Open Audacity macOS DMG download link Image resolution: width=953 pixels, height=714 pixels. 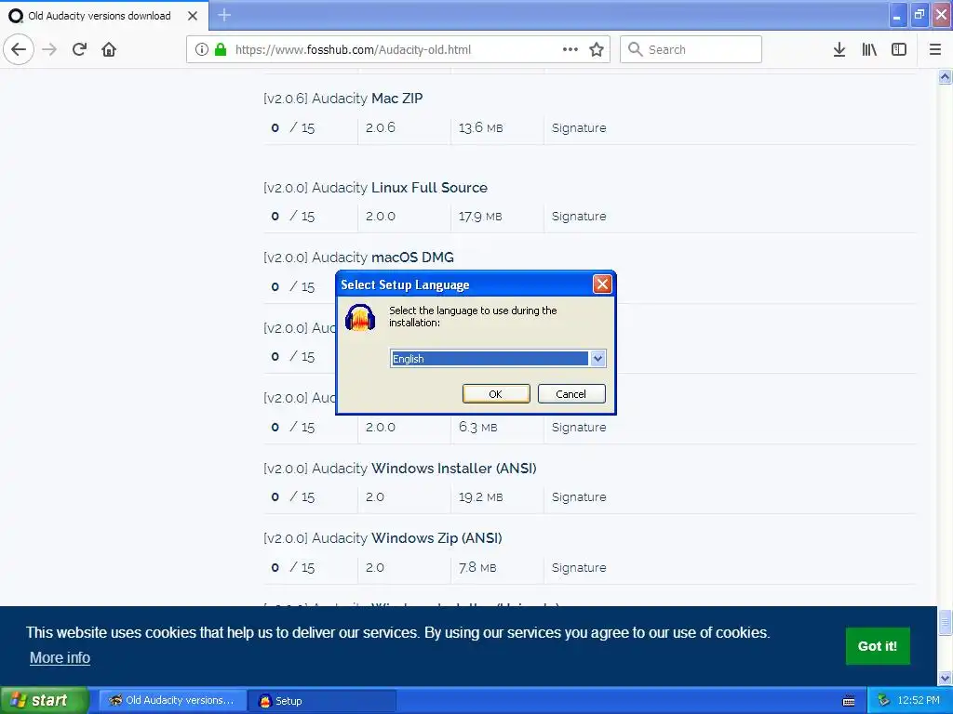pyautogui.click(x=358, y=258)
